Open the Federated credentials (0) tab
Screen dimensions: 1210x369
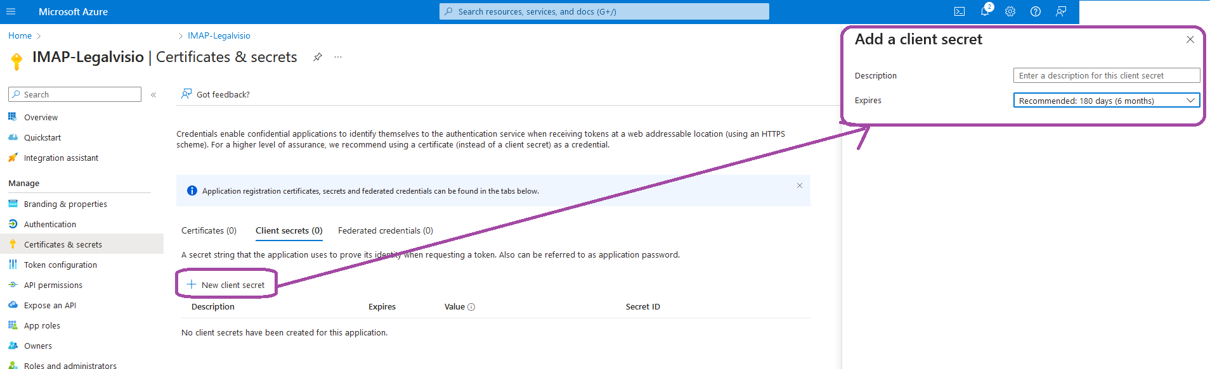point(386,230)
